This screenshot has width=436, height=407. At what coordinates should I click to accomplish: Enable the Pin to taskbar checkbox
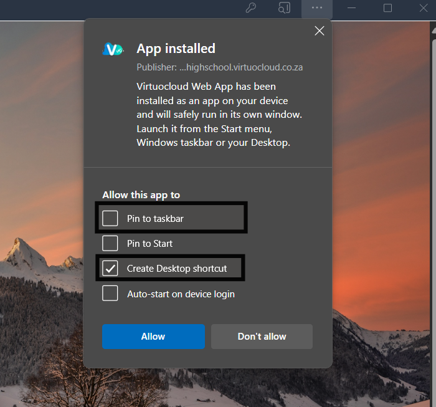[x=110, y=218]
